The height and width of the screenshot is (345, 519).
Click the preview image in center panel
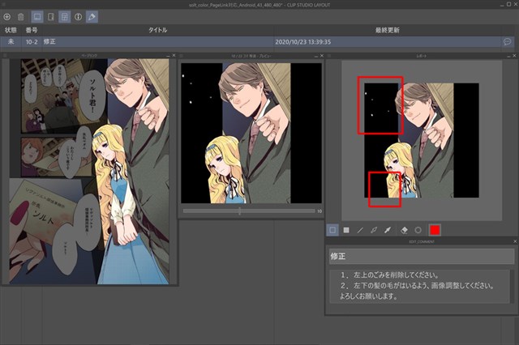pos(251,133)
